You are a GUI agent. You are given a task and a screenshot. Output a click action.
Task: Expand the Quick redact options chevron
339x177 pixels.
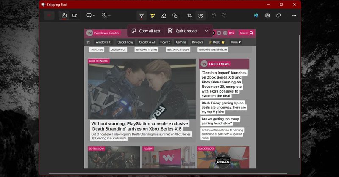pos(206,31)
